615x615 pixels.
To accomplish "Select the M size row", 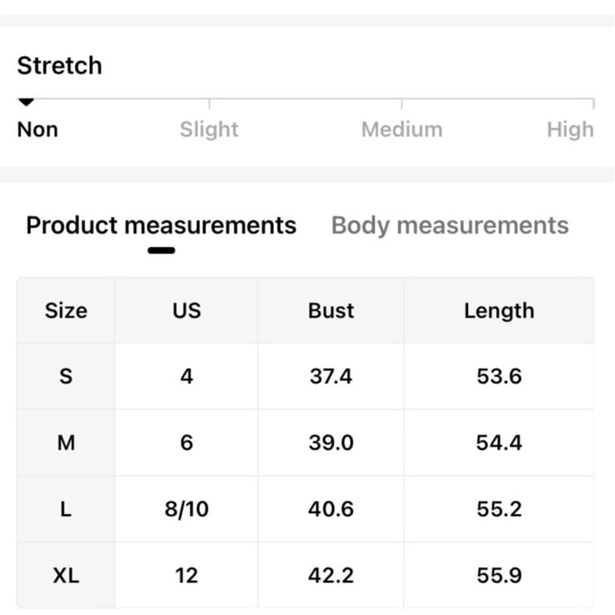I will (305, 442).
